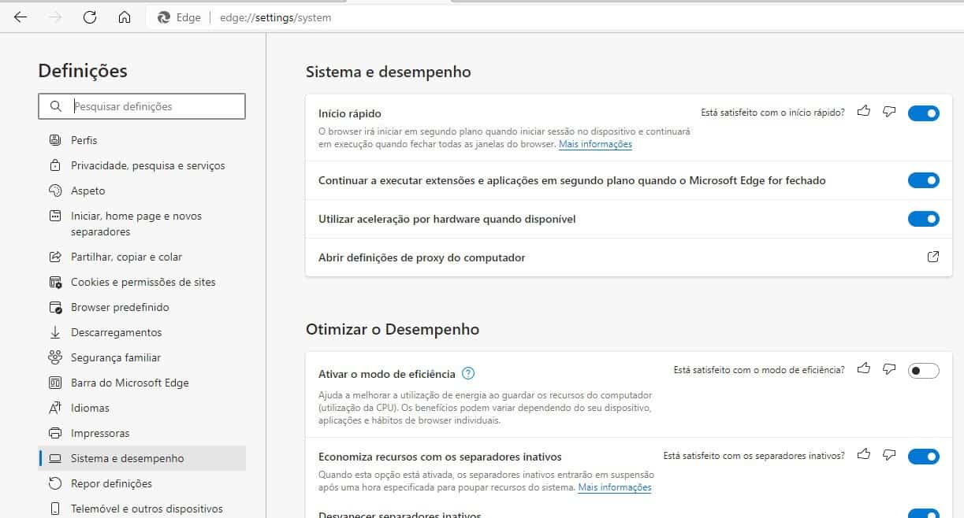This screenshot has width=964, height=518.
Task: Toggle background extensions when Edge is closed
Action: click(923, 180)
